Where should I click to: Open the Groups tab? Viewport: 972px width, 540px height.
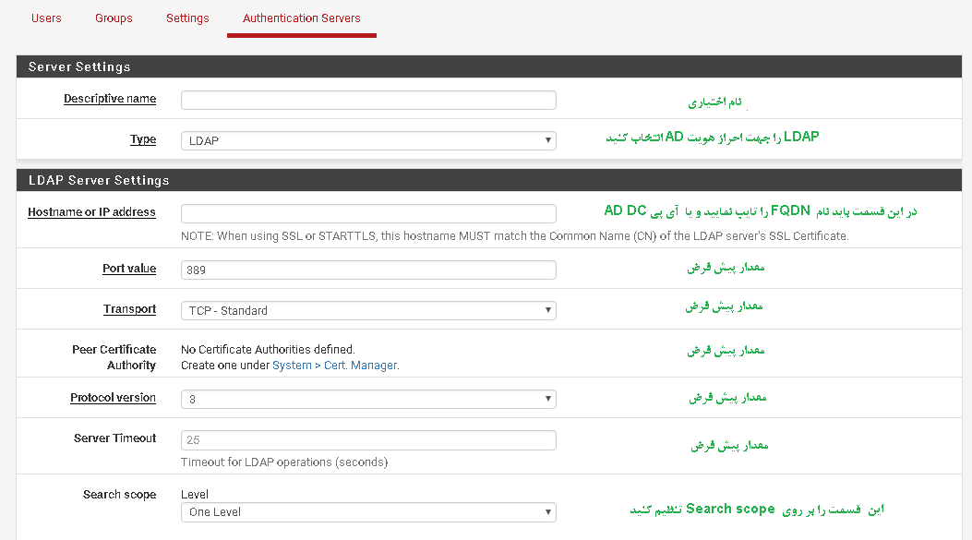114,18
